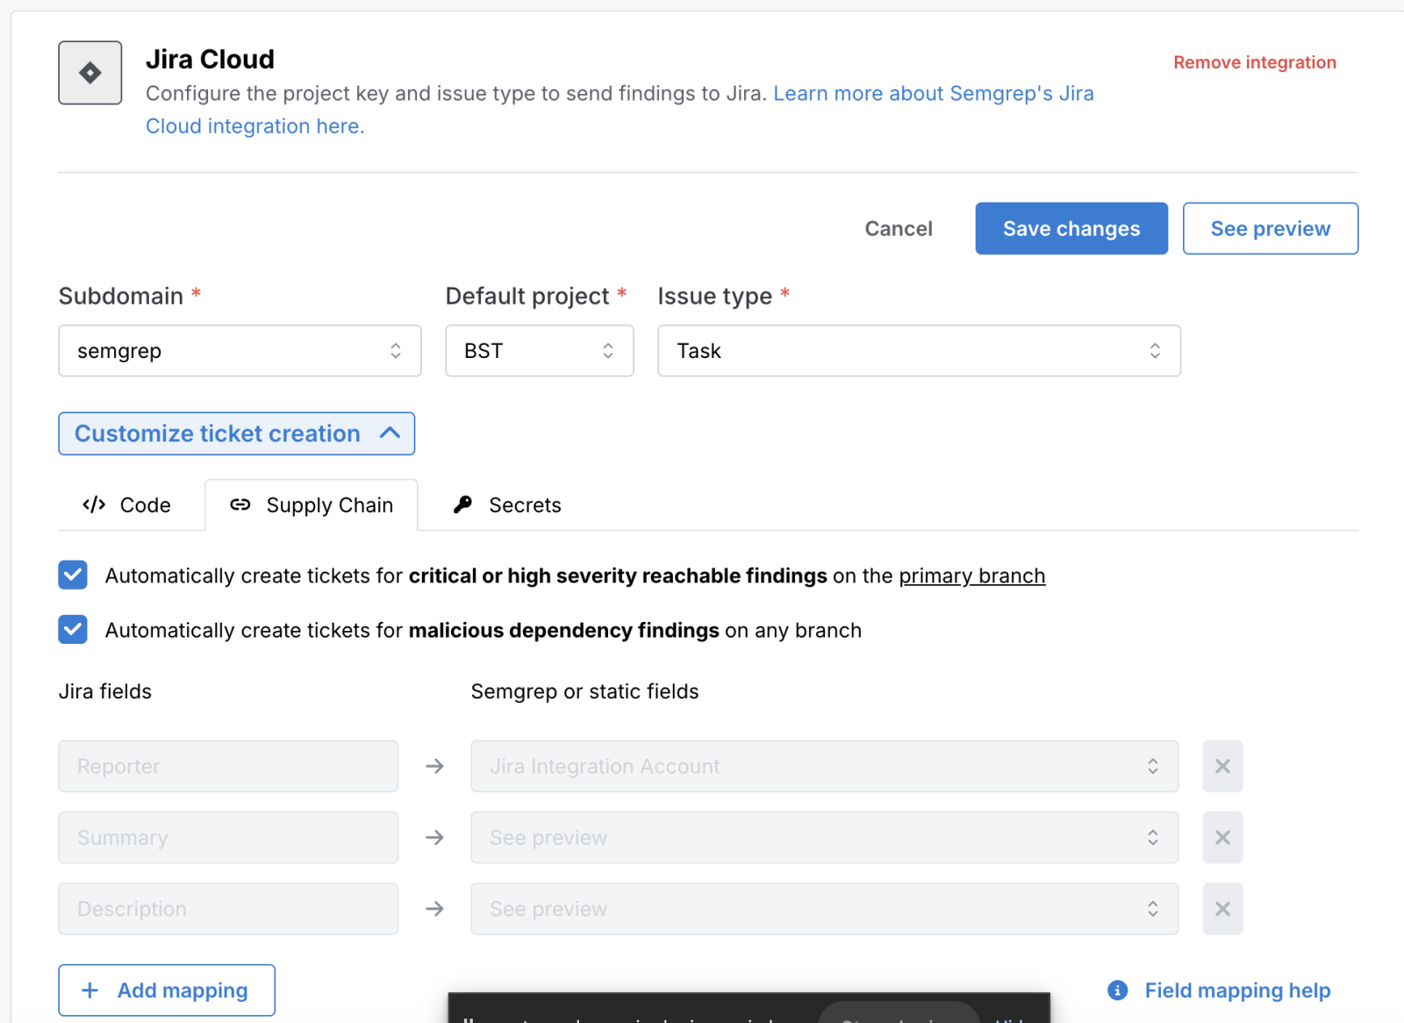Open the Subdomain dropdown showing semgrep
The width and height of the screenshot is (1404, 1023).
[240, 351]
